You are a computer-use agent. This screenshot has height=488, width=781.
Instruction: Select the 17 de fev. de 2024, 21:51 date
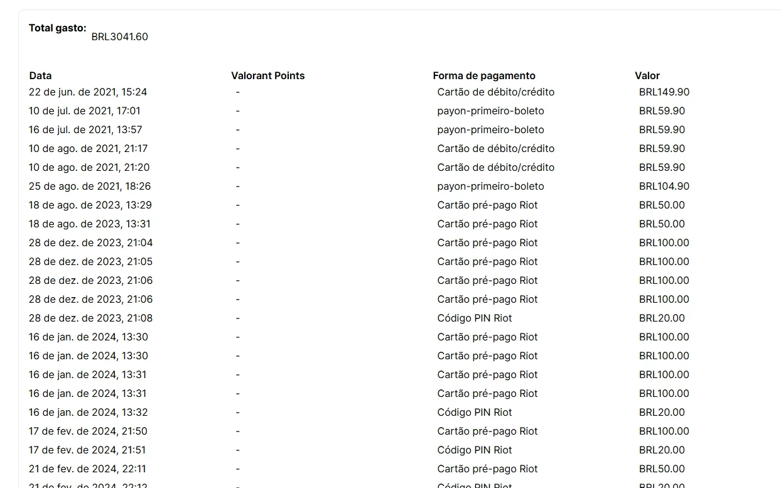[x=87, y=450]
